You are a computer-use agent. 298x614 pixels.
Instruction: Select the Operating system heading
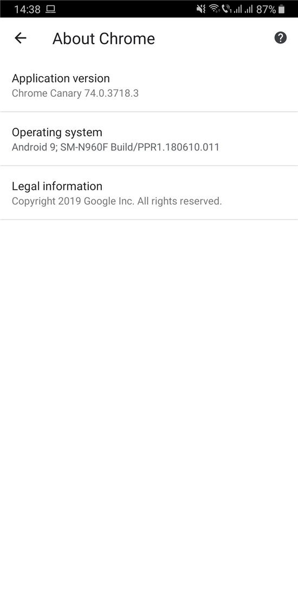coord(57,133)
